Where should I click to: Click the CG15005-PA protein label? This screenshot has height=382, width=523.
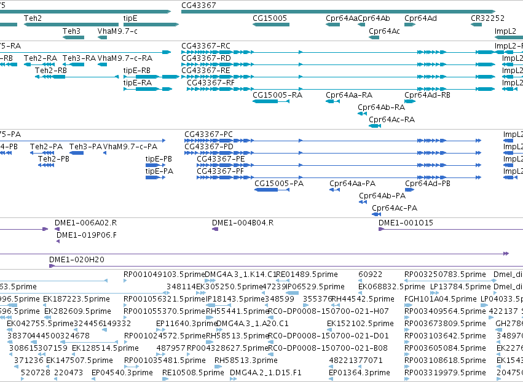click(279, 184)
